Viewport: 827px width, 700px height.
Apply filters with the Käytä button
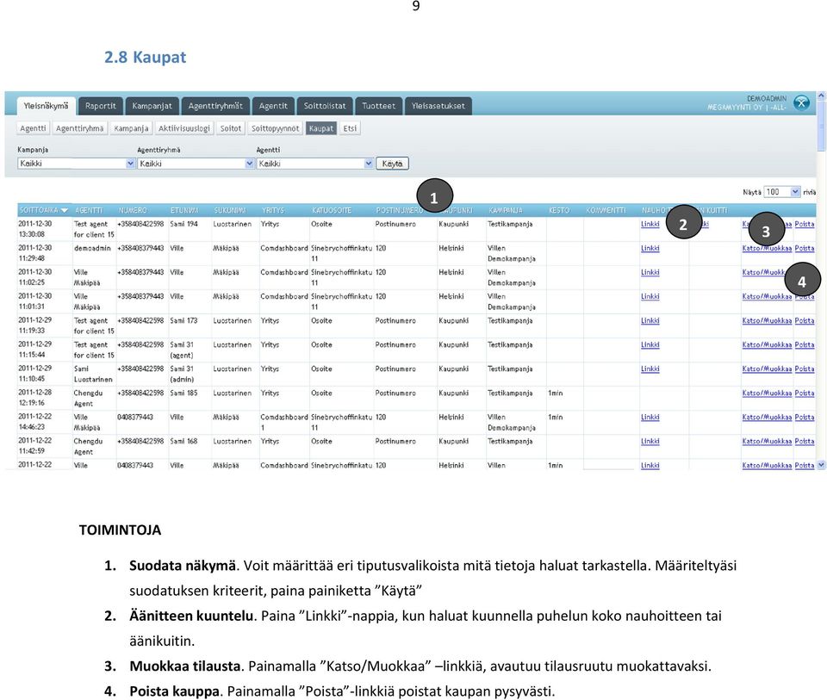(x=392, y=164)
